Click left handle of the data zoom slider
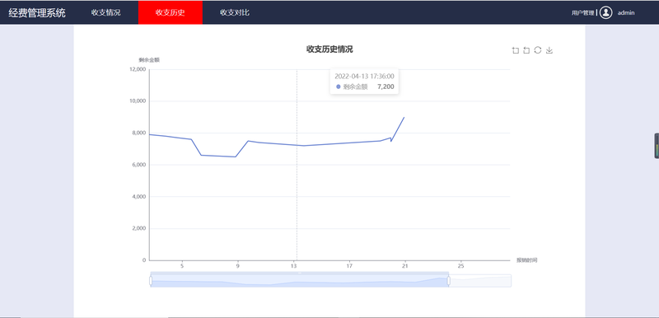The width and height of the screenshot is (659, 318). (x=151, y=281)
